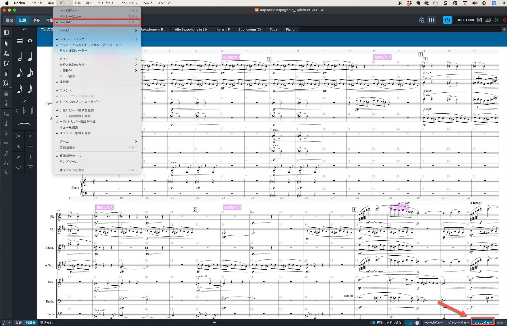Select 移調音 transposed pitch button
Screen dimensions: 507x326
click(31, 323)
